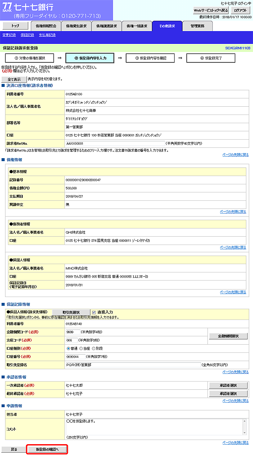Click debtor name GHI株式会社
Screen dimensions: 253x456
[75, 232]
